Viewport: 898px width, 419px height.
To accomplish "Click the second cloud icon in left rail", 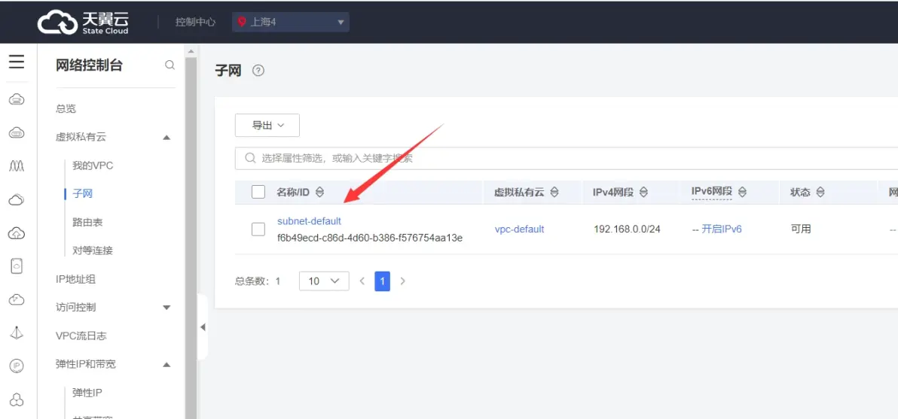I will [x=17, y=133].
